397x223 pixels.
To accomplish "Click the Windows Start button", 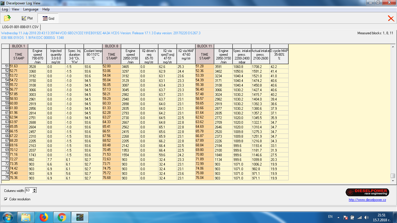I will 8,217.
